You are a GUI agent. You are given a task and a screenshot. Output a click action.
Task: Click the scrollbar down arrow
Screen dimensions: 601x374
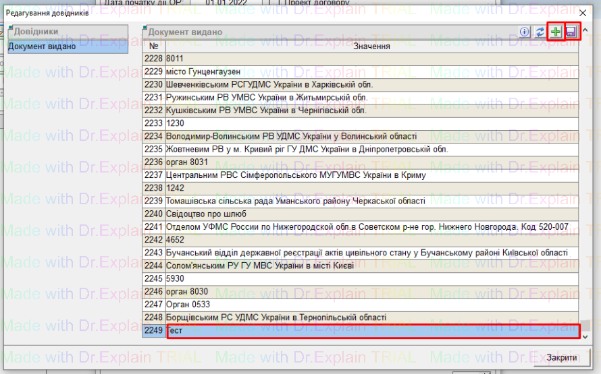(585, 336)
